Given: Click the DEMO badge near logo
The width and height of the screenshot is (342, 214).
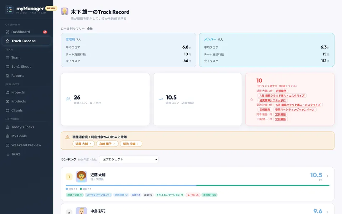Looking at the screenshot, I should click(51, 8).
